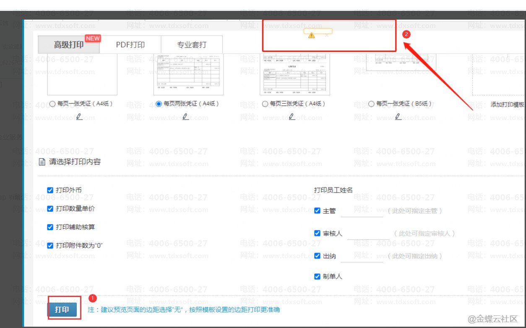Disable the 打印辅助核算 checkbox
526x328 pixels.
click(x=50, y=227)
